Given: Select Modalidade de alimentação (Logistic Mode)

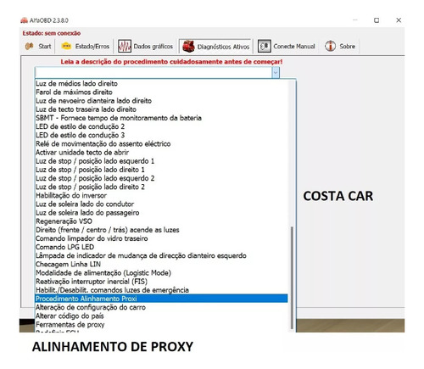Looking at the screenshot, I should 161,273.
